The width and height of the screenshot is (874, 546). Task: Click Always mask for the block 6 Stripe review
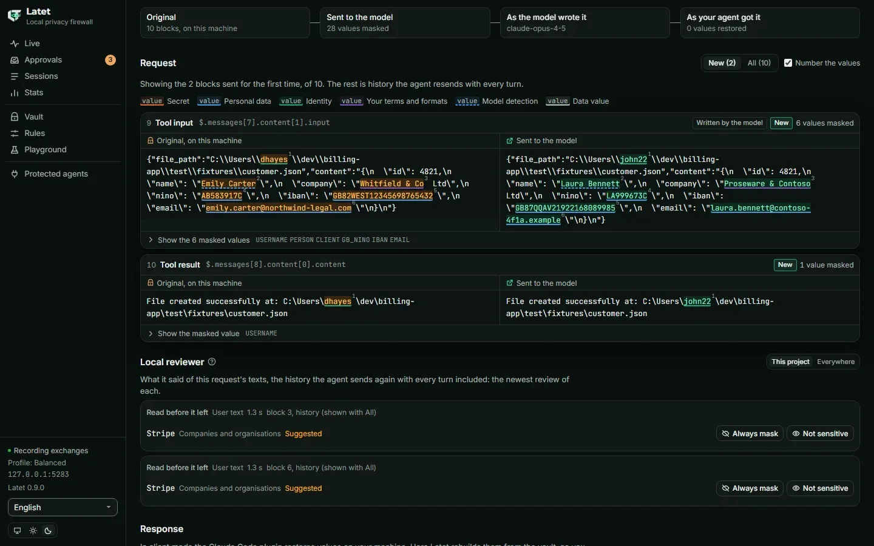pos(750,488)
